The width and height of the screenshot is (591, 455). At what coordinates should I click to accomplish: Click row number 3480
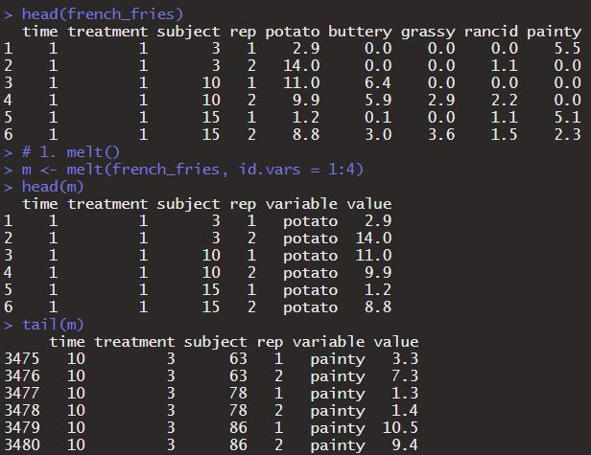(x=21, y=445)
